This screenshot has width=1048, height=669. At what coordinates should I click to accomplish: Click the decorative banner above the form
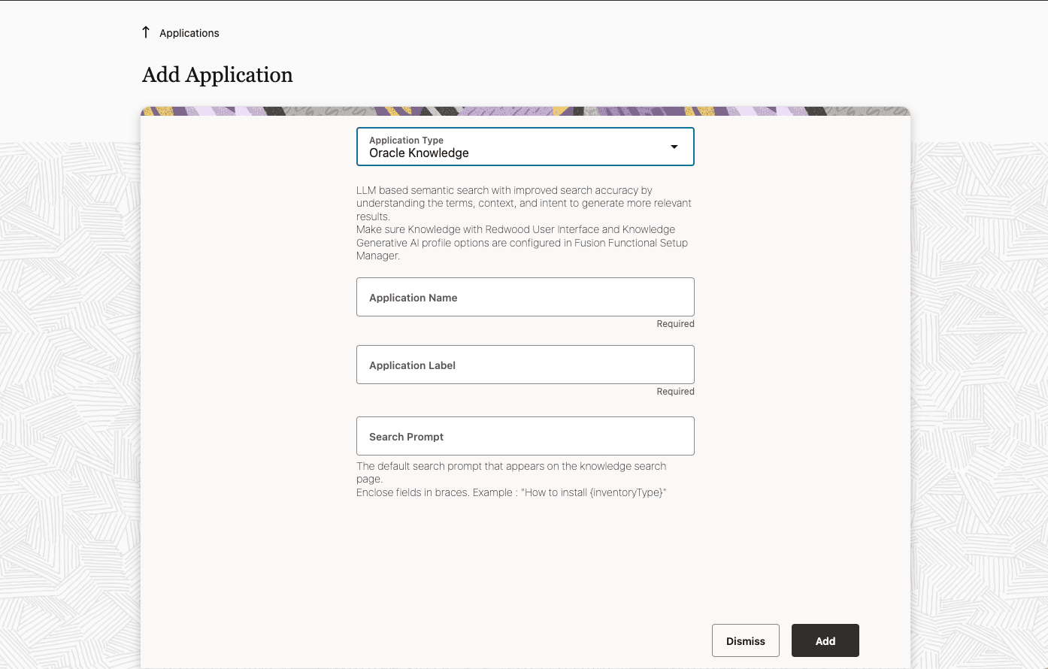point(524,111)
